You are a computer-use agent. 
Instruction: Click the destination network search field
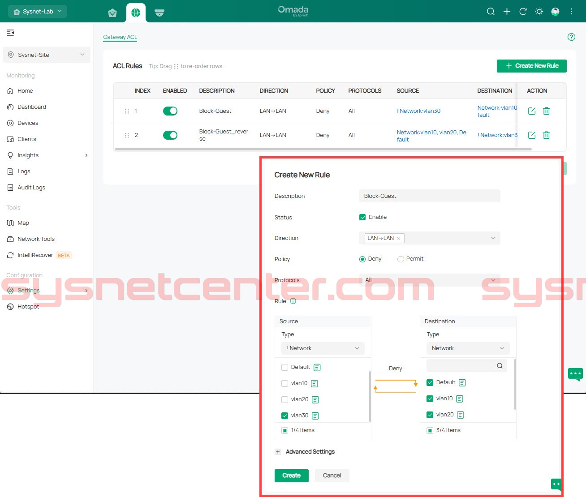tap(461, 366)
